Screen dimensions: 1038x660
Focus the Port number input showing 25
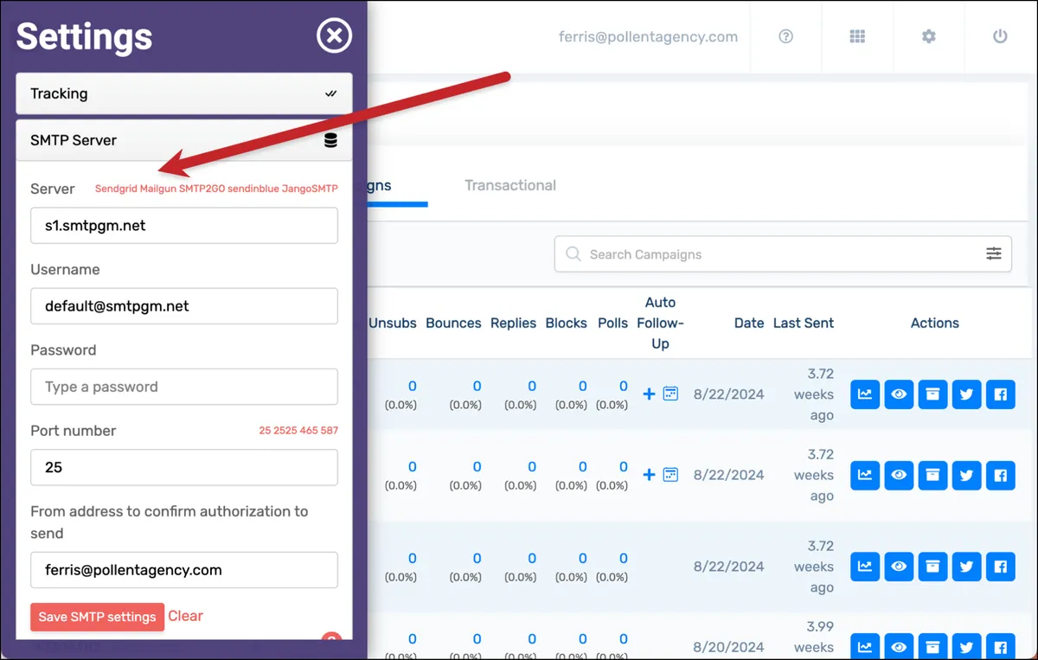coord(184,467)
